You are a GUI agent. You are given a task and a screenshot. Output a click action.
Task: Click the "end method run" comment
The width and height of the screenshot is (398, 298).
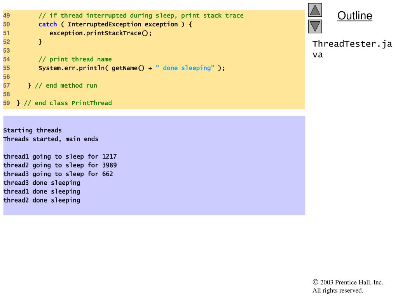click(66, 85)
